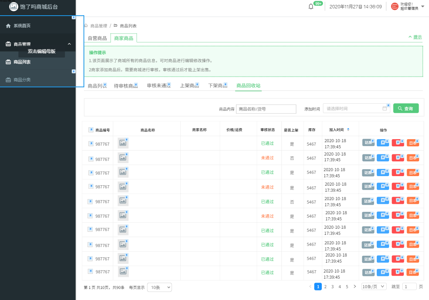Collapse the 商品管理 menu chevron
Viewport: 429px width, 300px height.
pyautogui.click(x=69, y=44)
